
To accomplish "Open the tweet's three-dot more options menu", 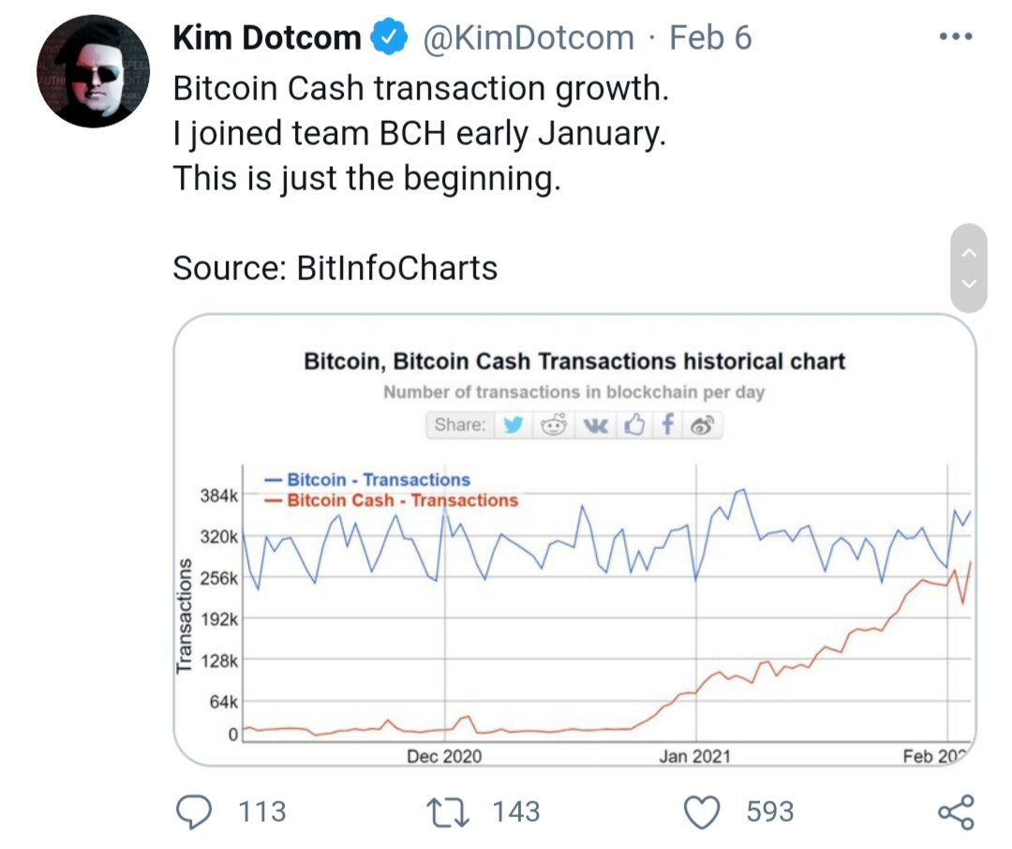I will click(956, 37).
